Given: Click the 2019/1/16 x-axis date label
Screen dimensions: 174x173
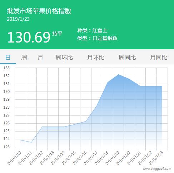Looking at the screenshot, I should coord(79,158).
